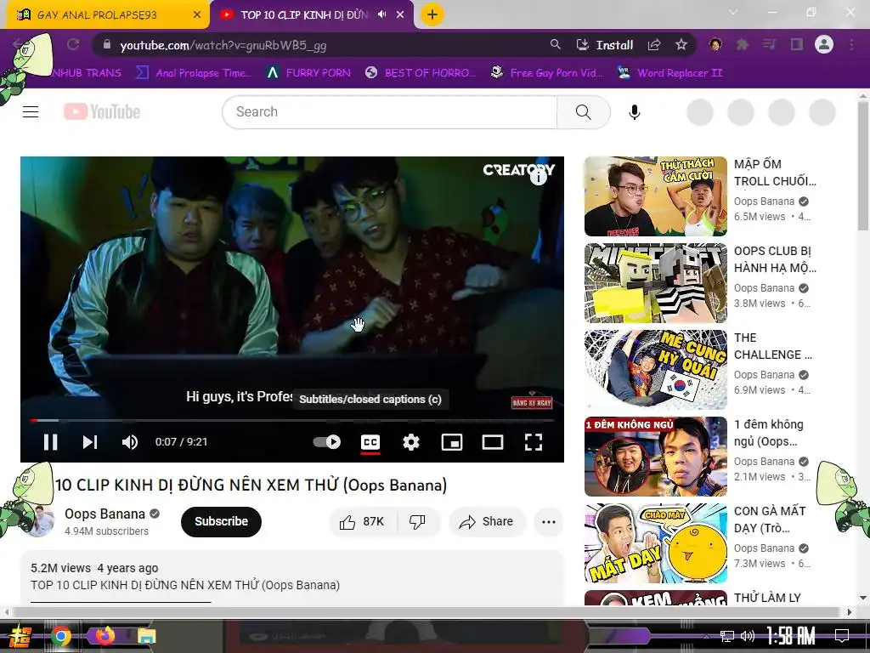The height and width of the screenshot is (653, 870).
Task: Open the Windows Start button
Action: (x=19, y=636)
